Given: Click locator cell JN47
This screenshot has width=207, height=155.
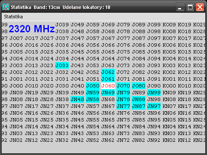Looking at the screenshot, I should point(77,106).
